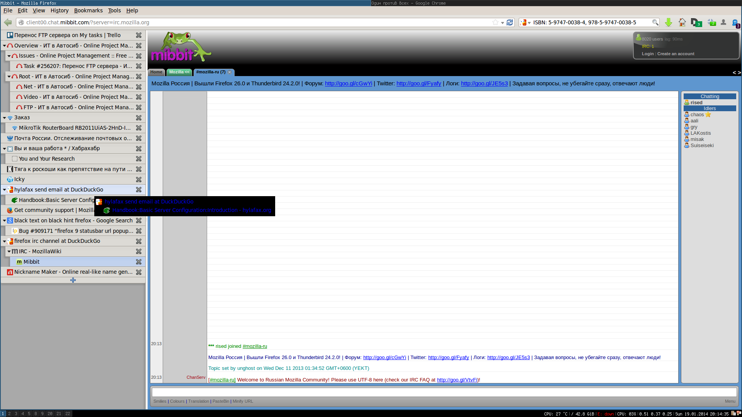
Task: Open the Bookmarks menu
Action: 88,10
